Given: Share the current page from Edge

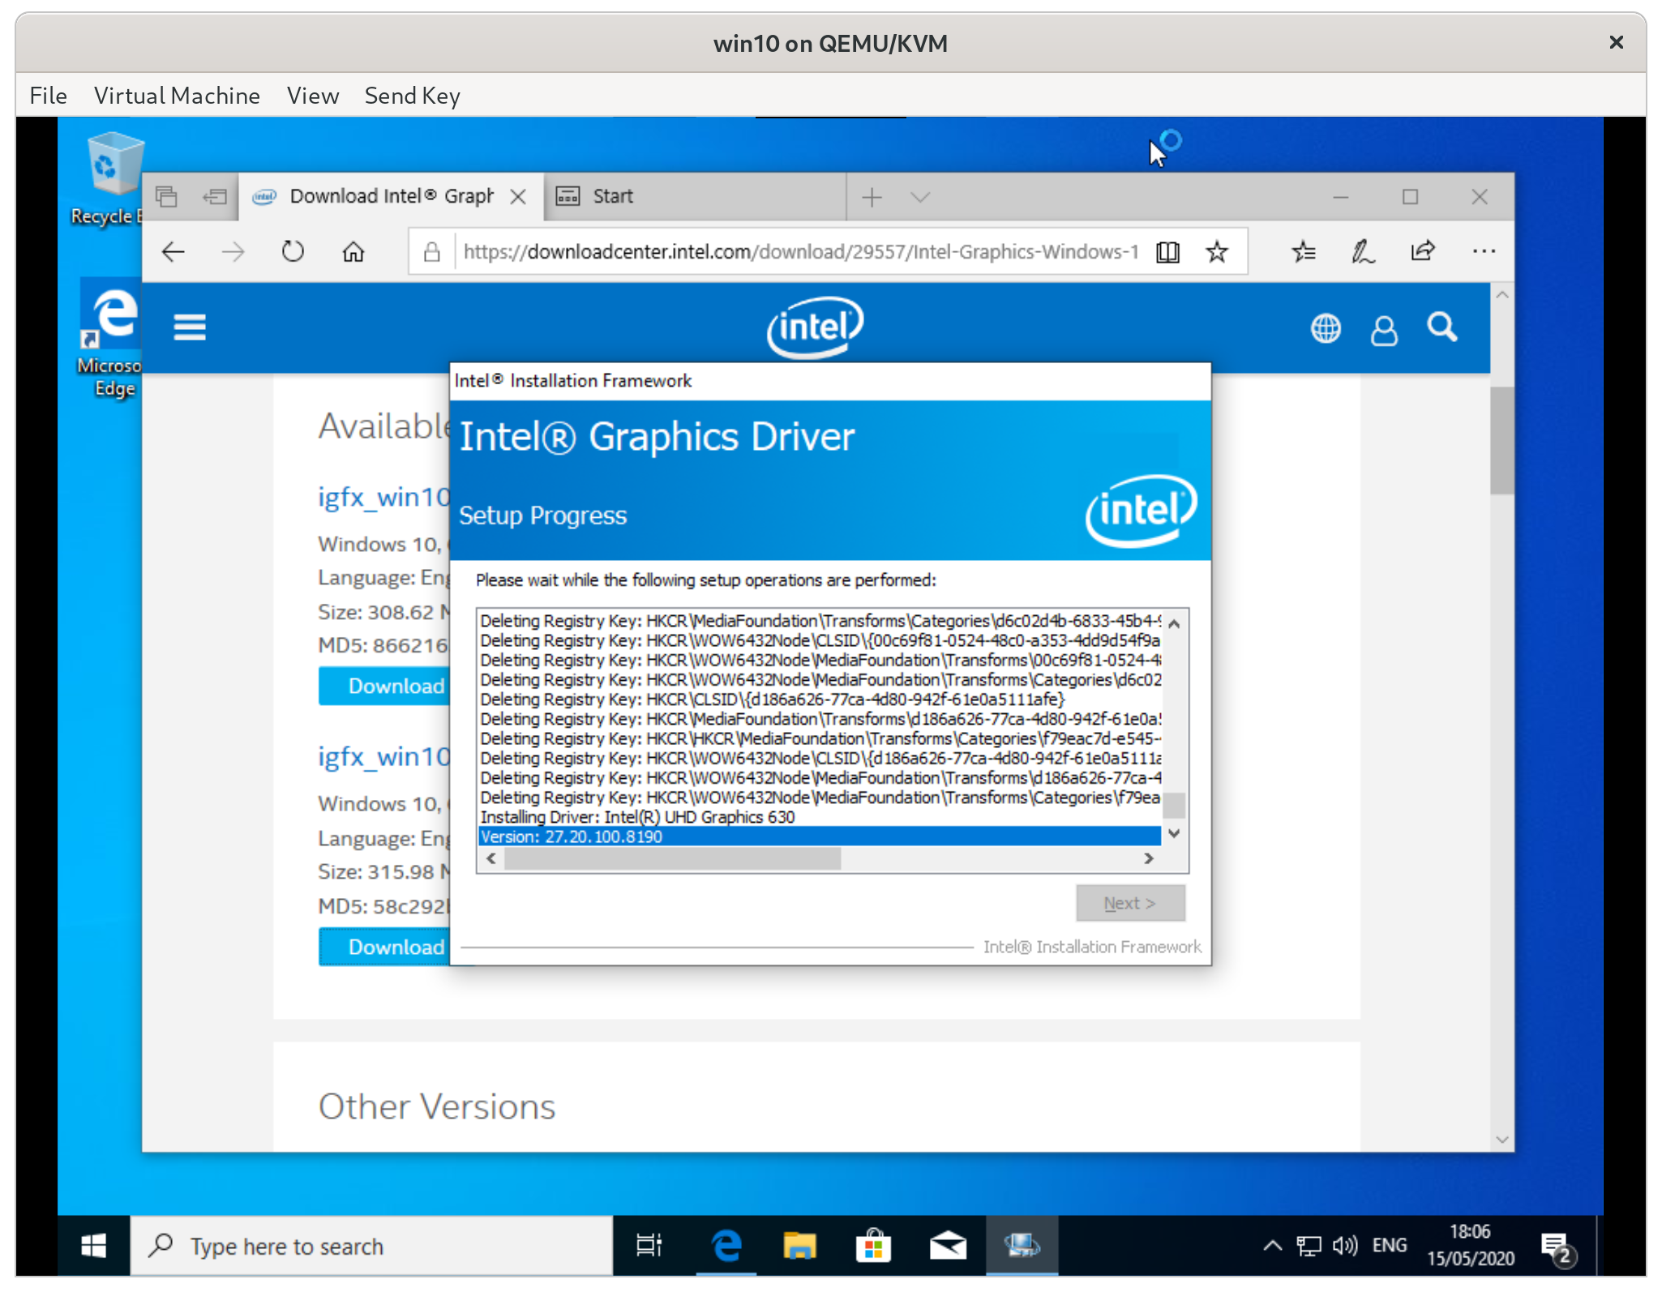Looking at the screenshot, I should click(x=1423, y=251).
